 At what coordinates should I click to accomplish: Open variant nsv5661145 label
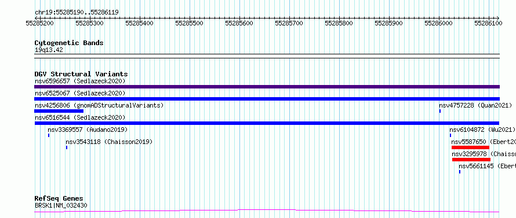pyautogui.click(x=488, y=166)
